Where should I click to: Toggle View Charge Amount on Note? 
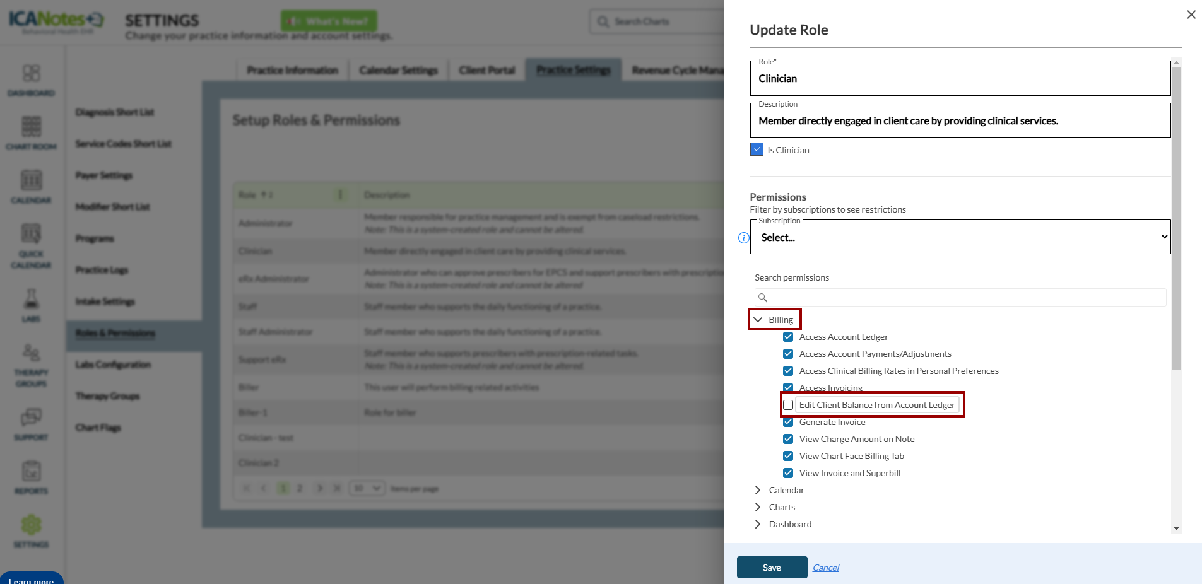pyautogui.click(x=788, y=439)
